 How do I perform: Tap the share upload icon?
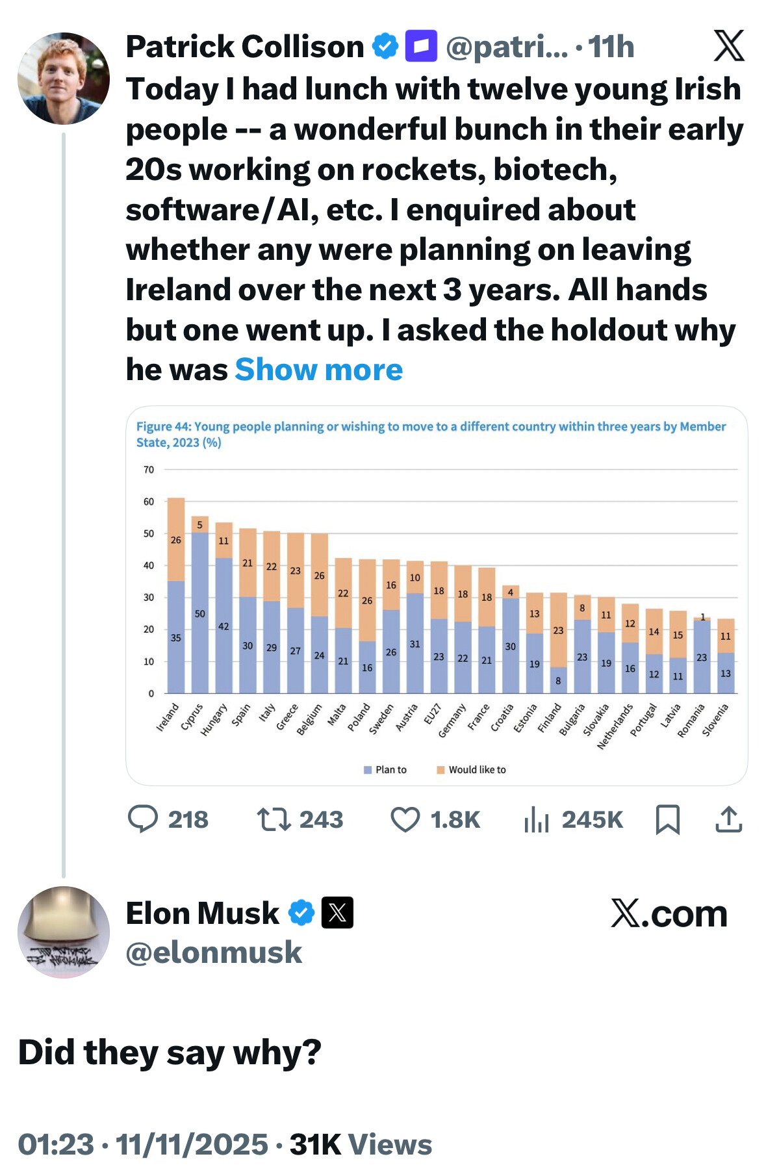point(728,819)
